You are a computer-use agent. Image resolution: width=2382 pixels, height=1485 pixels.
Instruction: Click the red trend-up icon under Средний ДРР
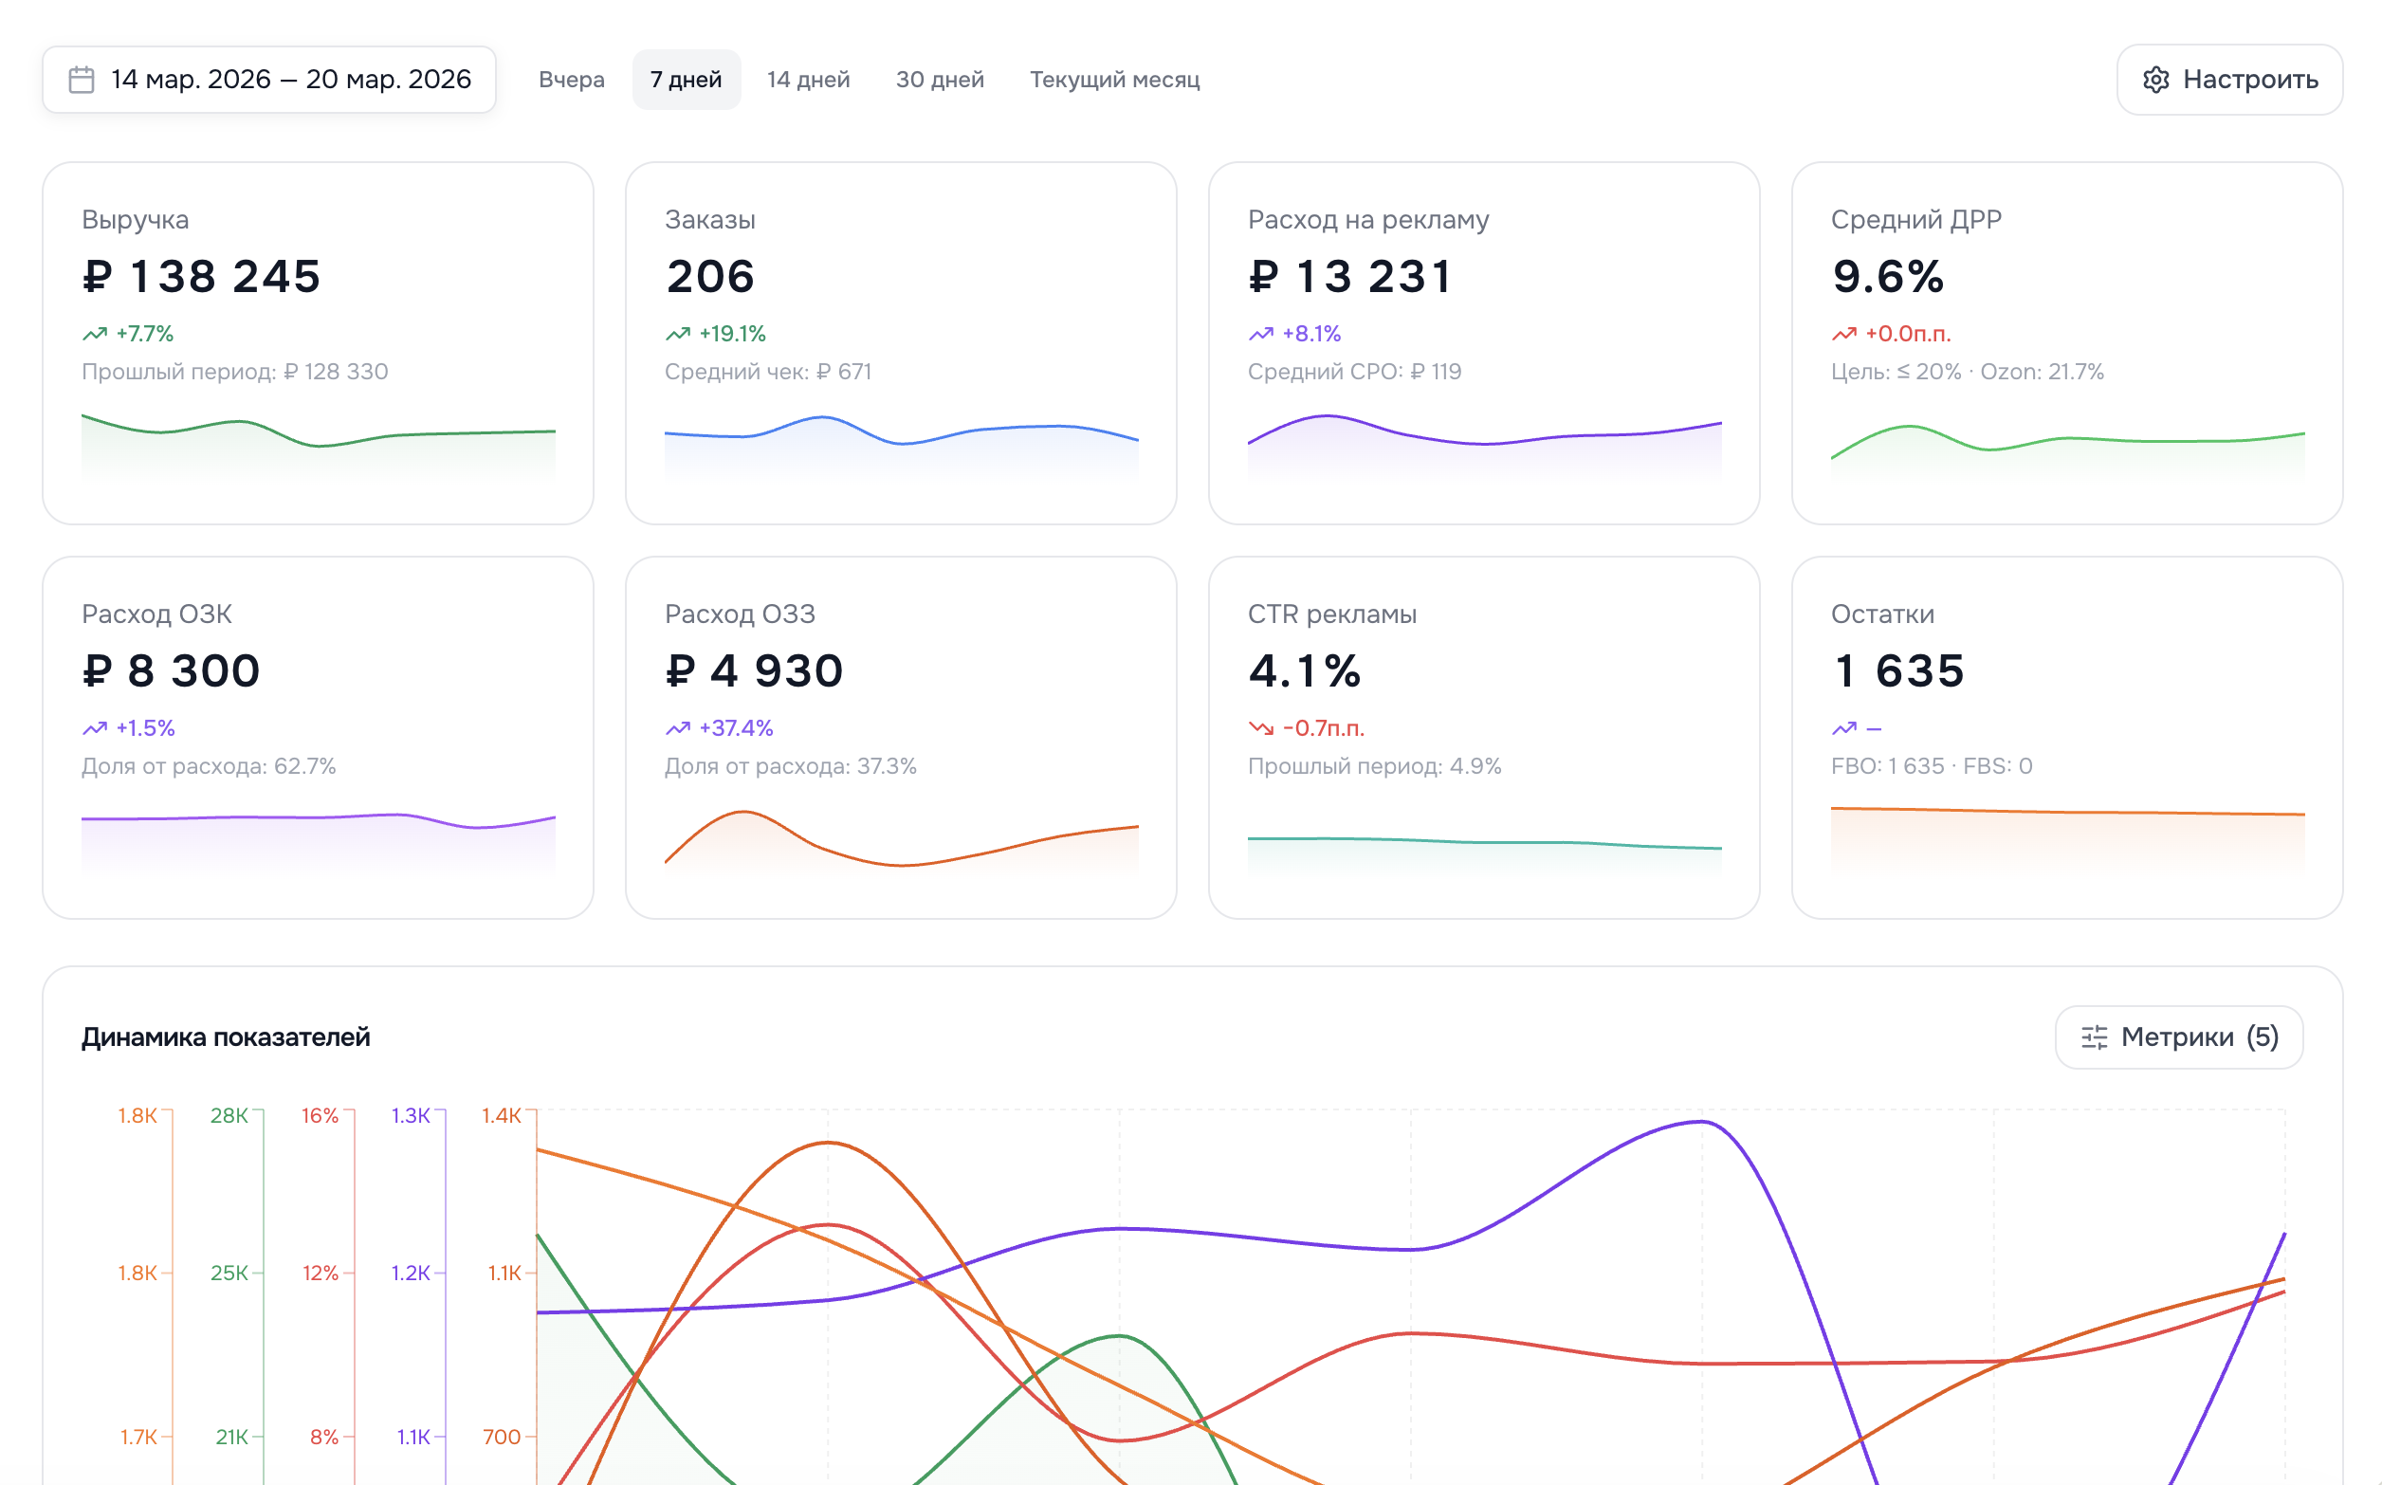1844,334
